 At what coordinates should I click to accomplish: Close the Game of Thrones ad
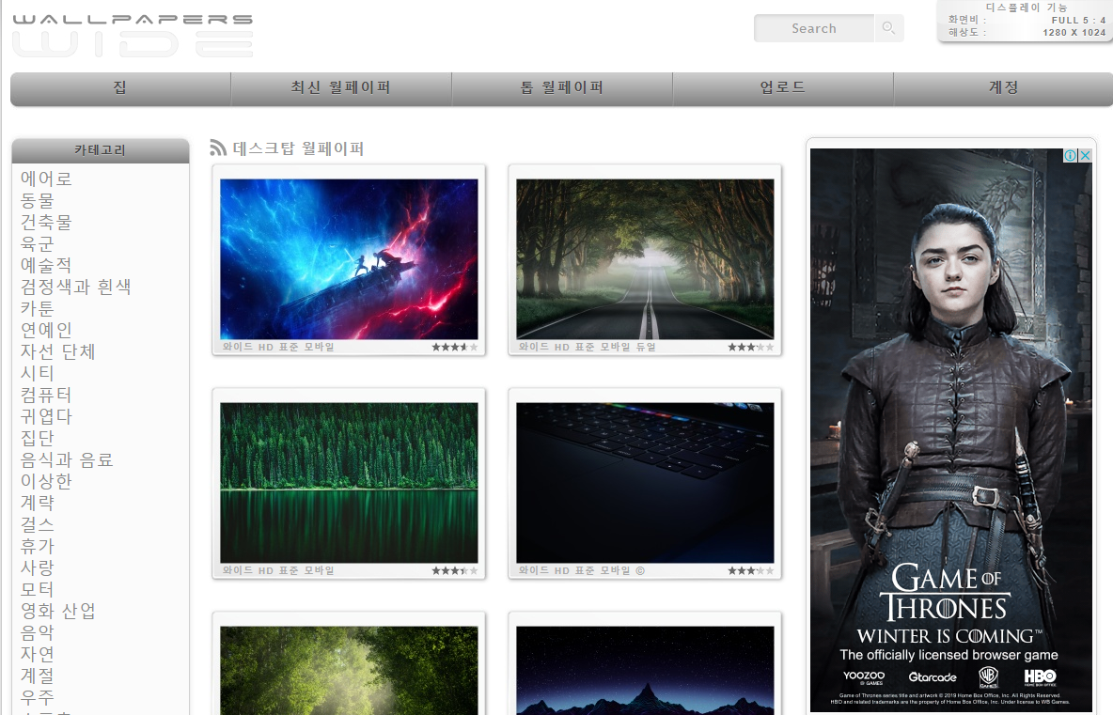point(1085,155)
